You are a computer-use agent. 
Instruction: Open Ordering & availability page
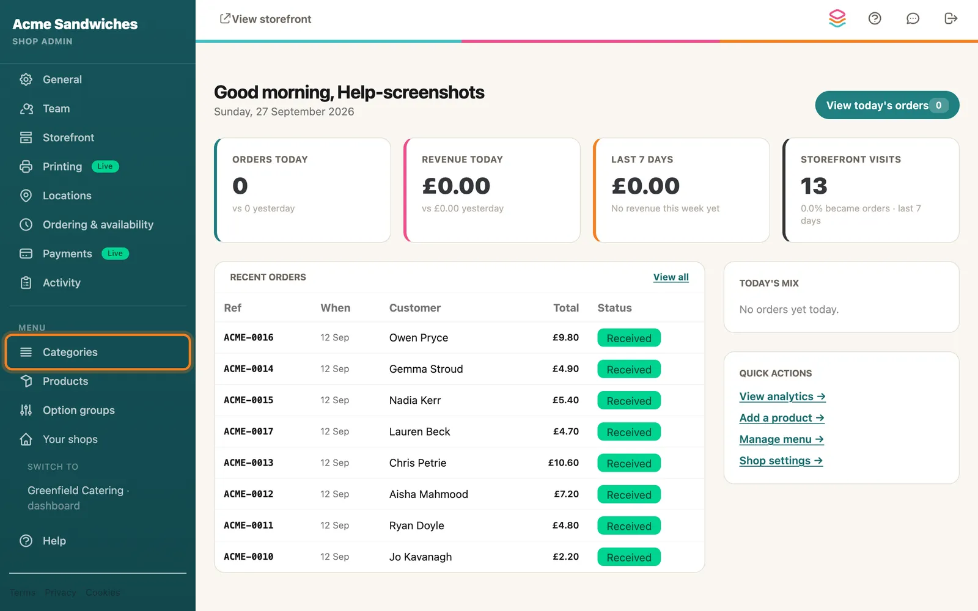pyautogui.click(x=98, y=224)
